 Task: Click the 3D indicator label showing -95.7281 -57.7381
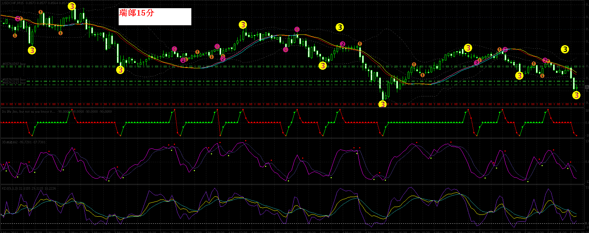[24, 142]
